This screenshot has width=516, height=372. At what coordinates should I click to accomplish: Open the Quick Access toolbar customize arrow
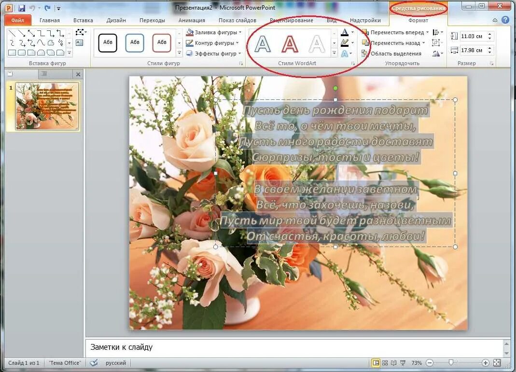coord(58,8)
